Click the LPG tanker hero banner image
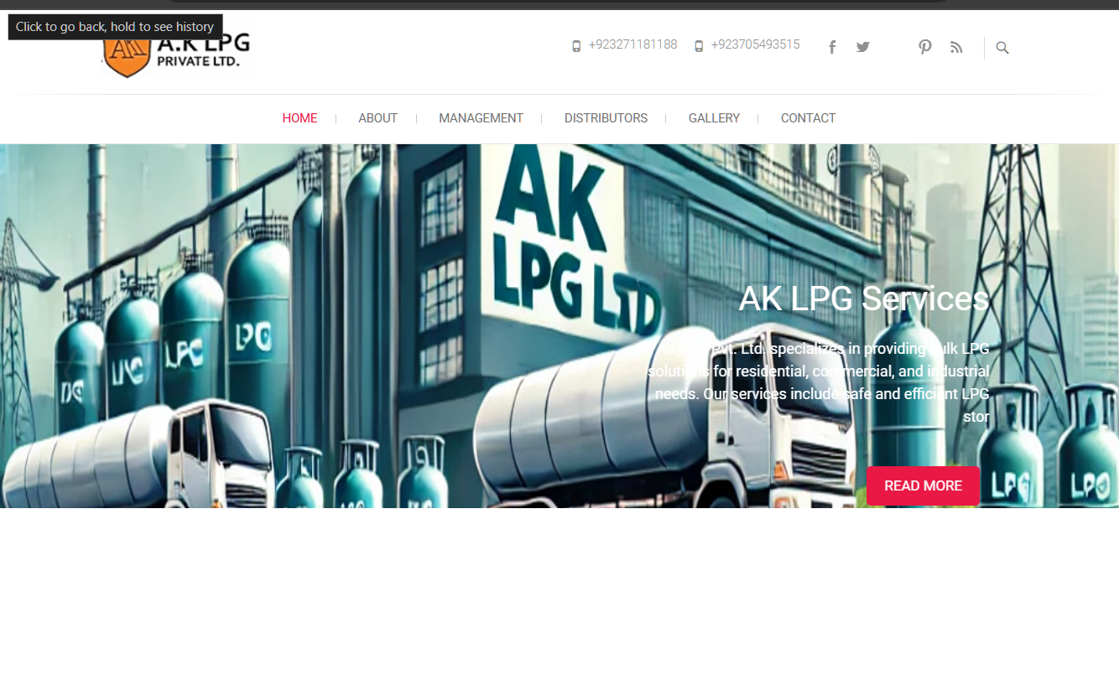Screen dimensions: 1119x675 pos(559,326)
